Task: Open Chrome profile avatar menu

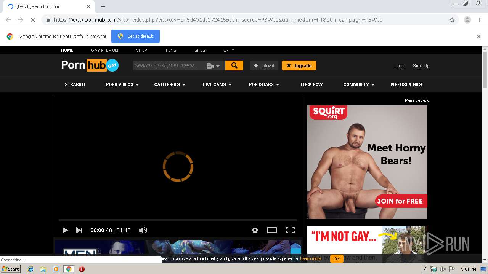Action: click(x=467, y=20)
